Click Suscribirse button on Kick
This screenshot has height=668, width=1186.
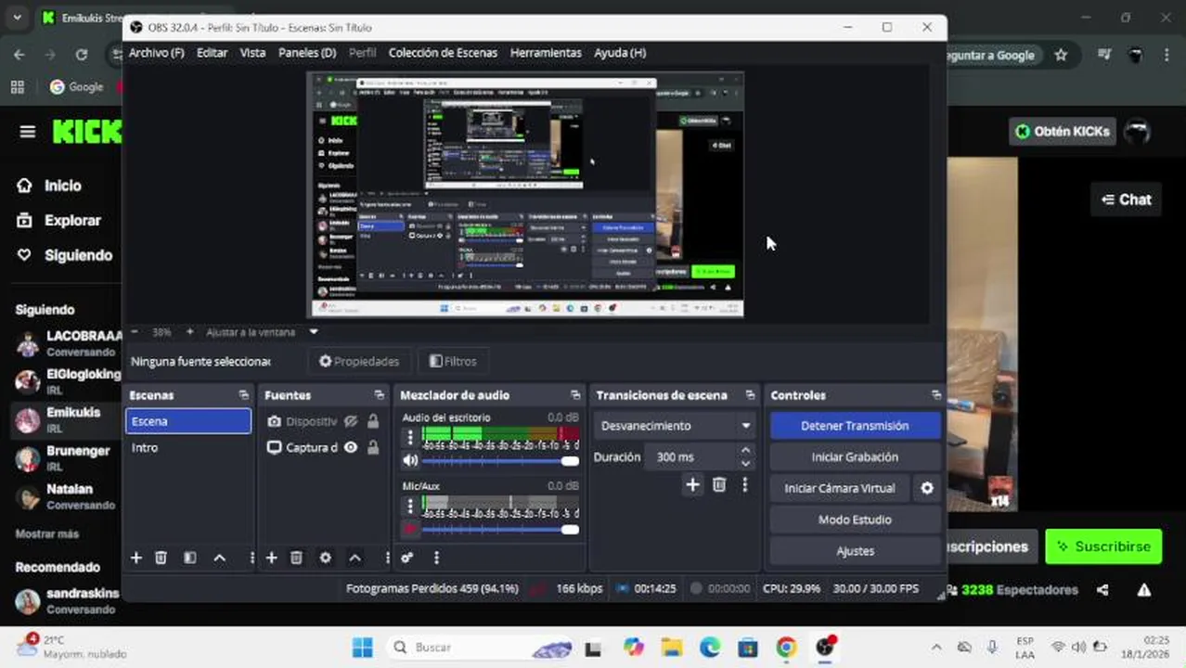pyautogui.click(x=1103, y=546)
